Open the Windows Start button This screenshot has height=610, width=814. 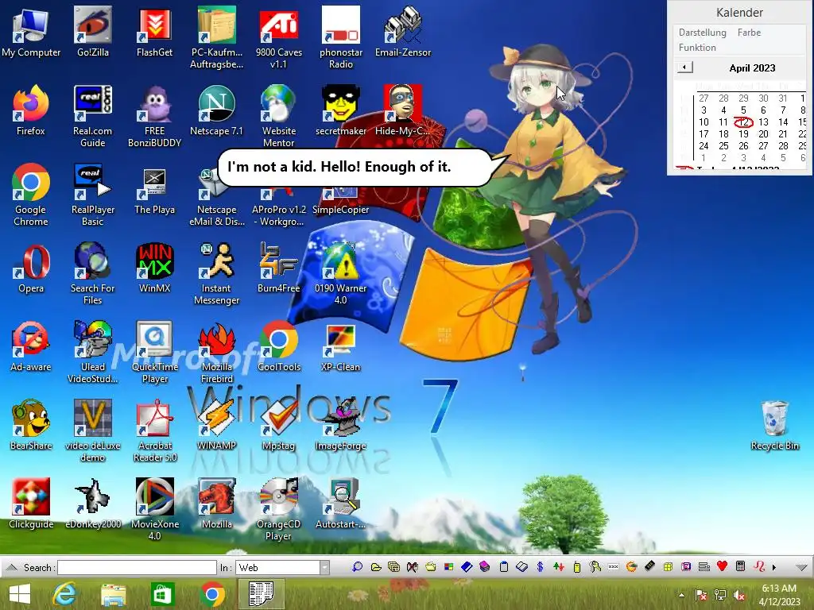pos(20,594)
